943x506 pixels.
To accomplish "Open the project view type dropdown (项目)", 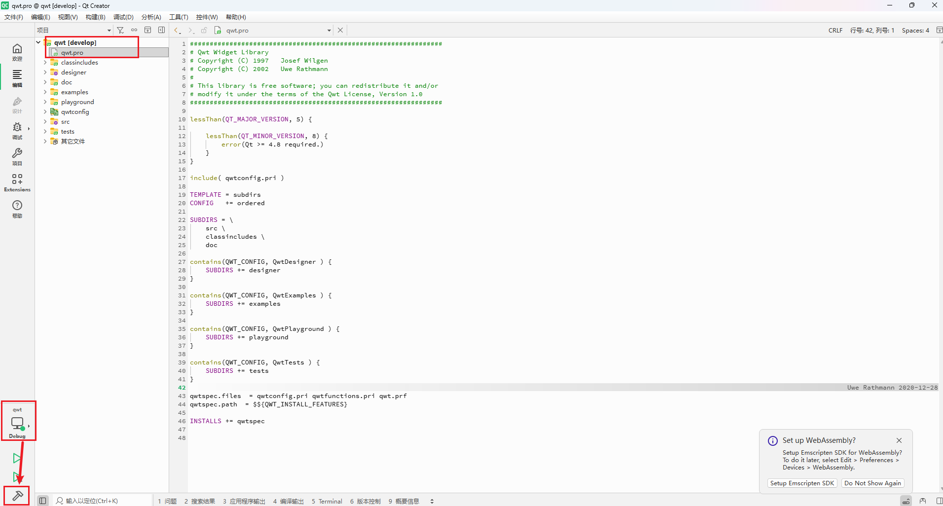I will pyautogui.click(x=74, y=30).
